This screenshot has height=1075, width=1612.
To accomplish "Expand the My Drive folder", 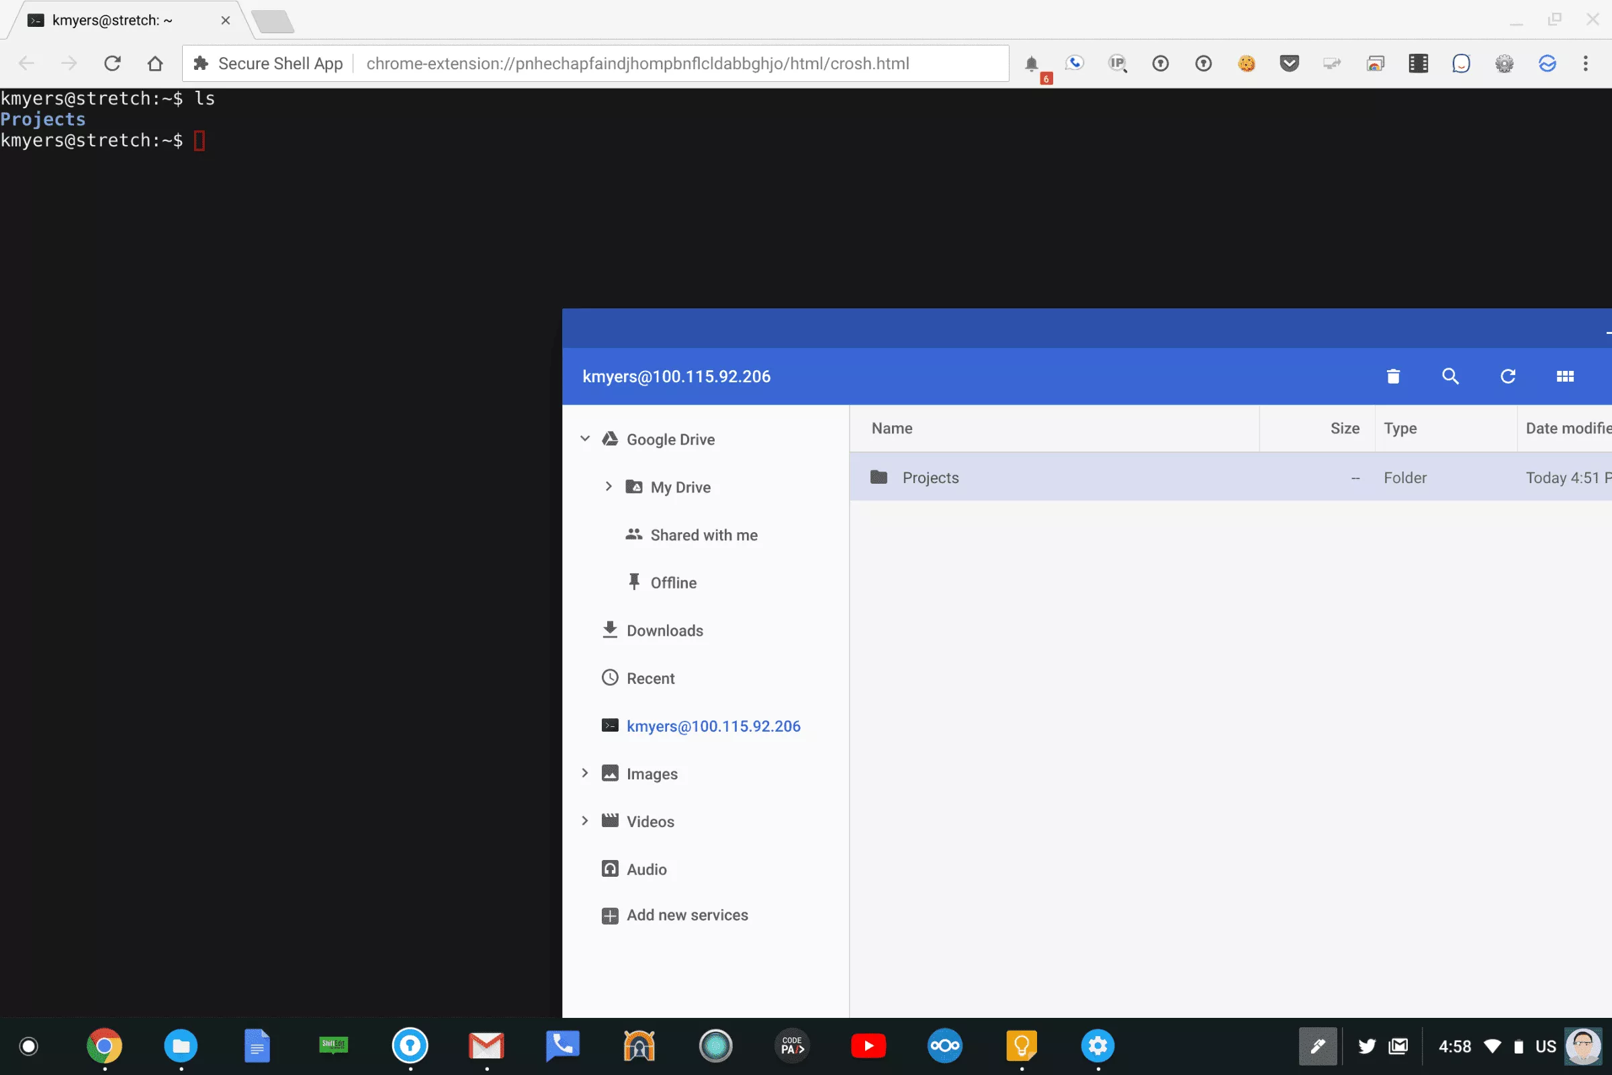I will 608,486.
